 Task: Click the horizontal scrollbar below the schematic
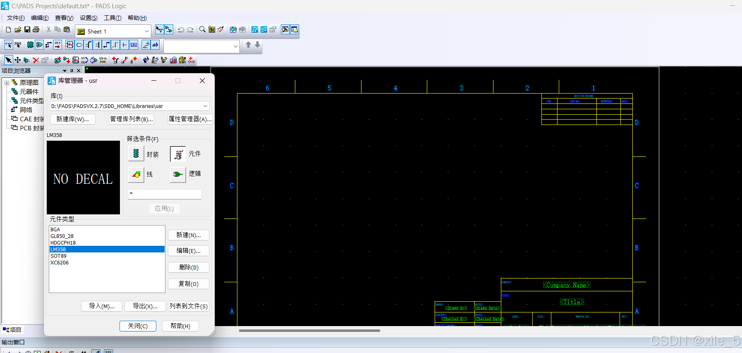309,331
